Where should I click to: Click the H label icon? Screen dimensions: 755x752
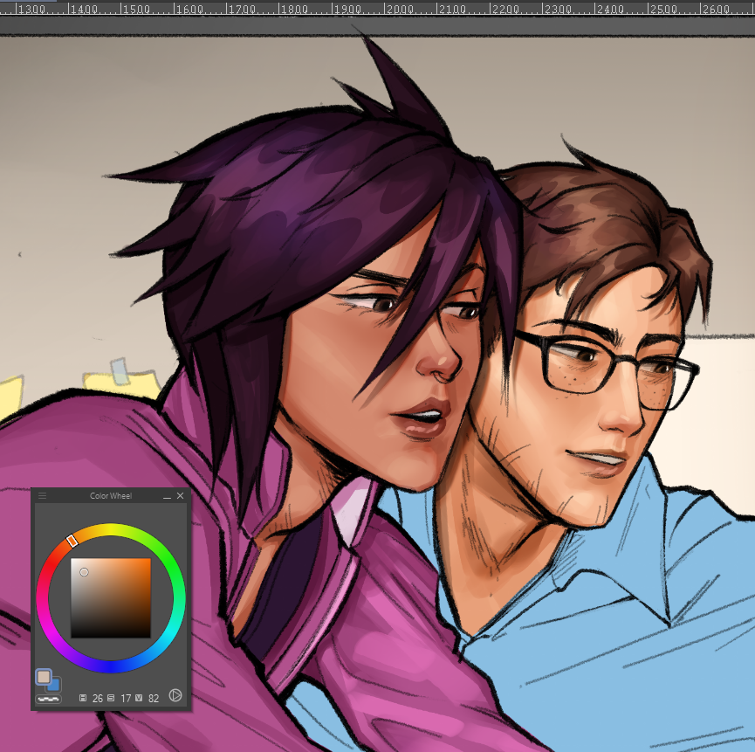coord(83,698)
